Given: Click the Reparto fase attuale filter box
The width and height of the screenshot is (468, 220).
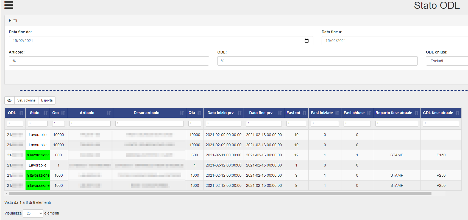Looking at the screenshot, I should 397,124.
